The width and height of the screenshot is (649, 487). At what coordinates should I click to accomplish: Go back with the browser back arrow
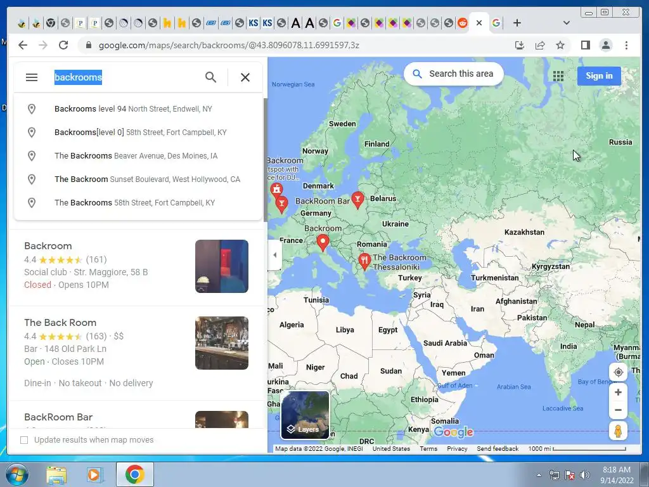[x=23, y=45]
